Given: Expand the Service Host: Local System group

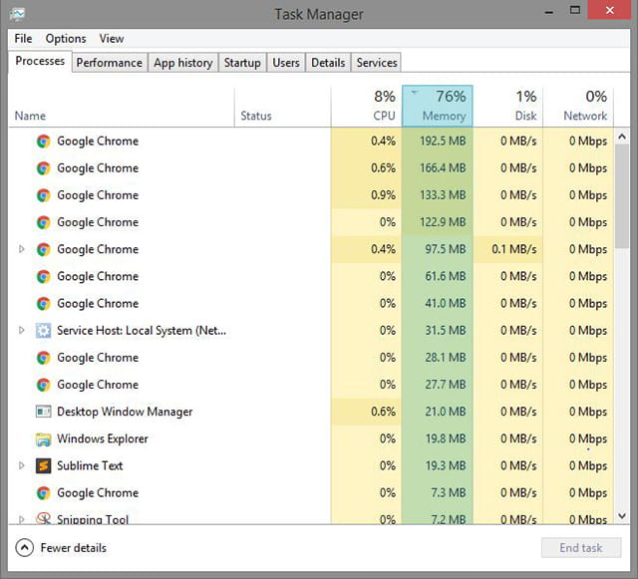Looking at the screenshot, I should (x=22, y=330).
